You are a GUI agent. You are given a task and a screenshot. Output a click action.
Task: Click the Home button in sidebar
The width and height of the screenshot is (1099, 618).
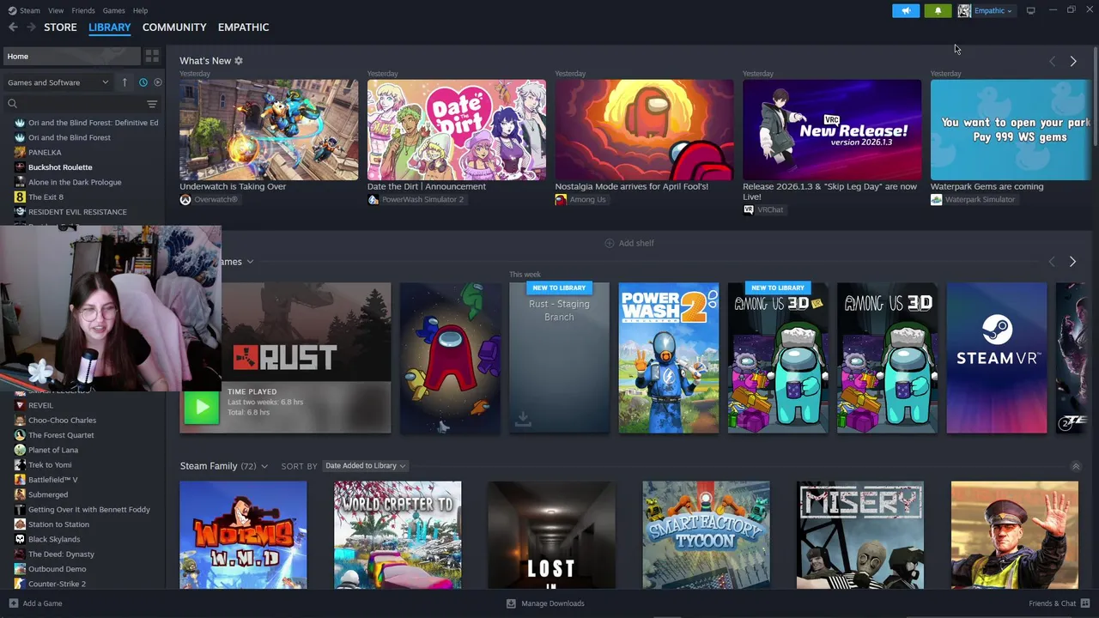click(x=71, y=56)
